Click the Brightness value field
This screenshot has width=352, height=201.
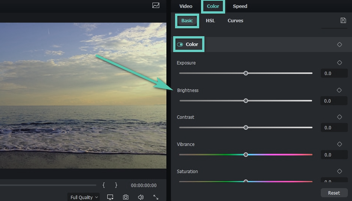(334, 101)
